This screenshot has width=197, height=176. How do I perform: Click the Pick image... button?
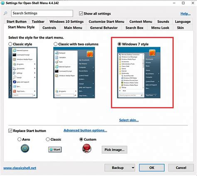pyautogui.click(x=114, y=149)
